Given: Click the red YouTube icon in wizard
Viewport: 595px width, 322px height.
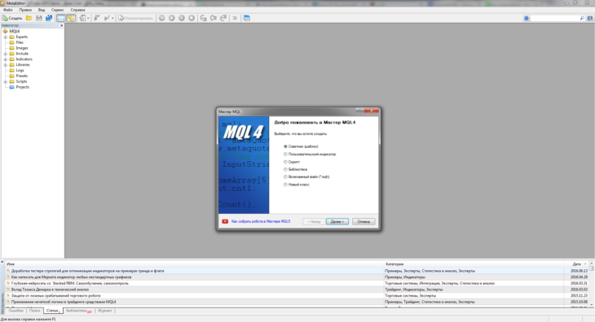Looking at the screenshot, I should click(225, 221).
